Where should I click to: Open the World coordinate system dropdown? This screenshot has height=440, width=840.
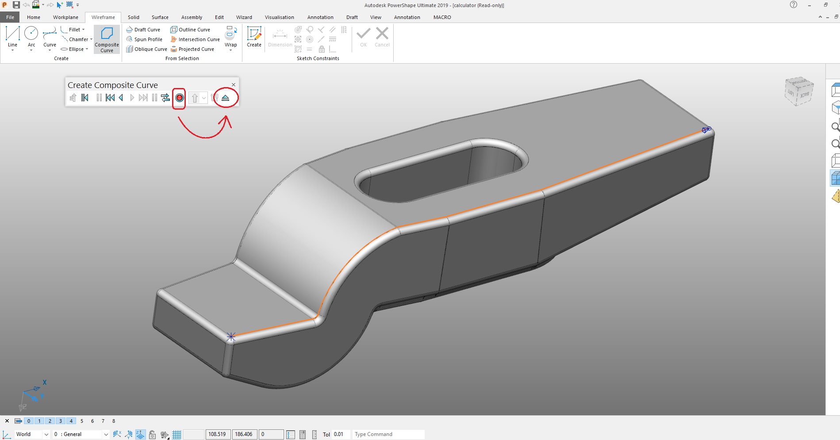46,434
